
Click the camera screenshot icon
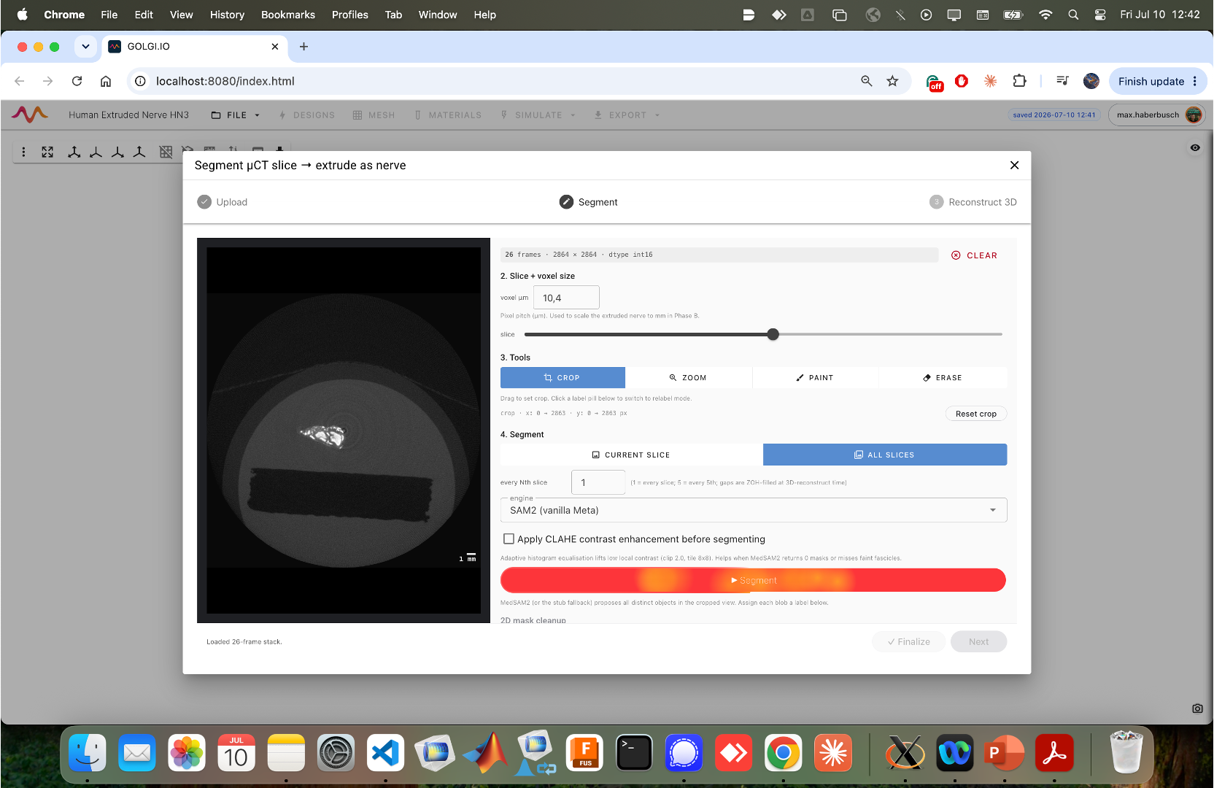point(1197,708)
